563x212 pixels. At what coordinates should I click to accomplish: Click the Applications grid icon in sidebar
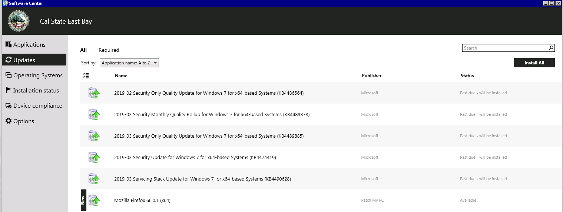pos(9,44)
